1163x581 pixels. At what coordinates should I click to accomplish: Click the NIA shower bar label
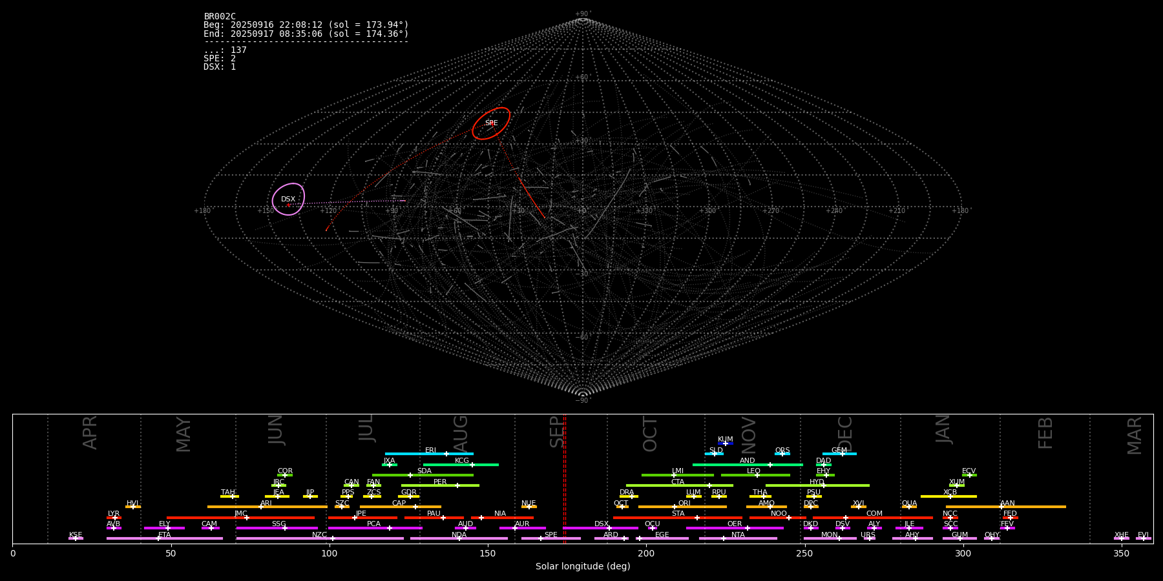click(x=500, y=514)
